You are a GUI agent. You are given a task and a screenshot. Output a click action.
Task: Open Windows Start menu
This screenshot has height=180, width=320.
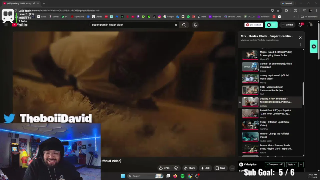pos(123,176)
